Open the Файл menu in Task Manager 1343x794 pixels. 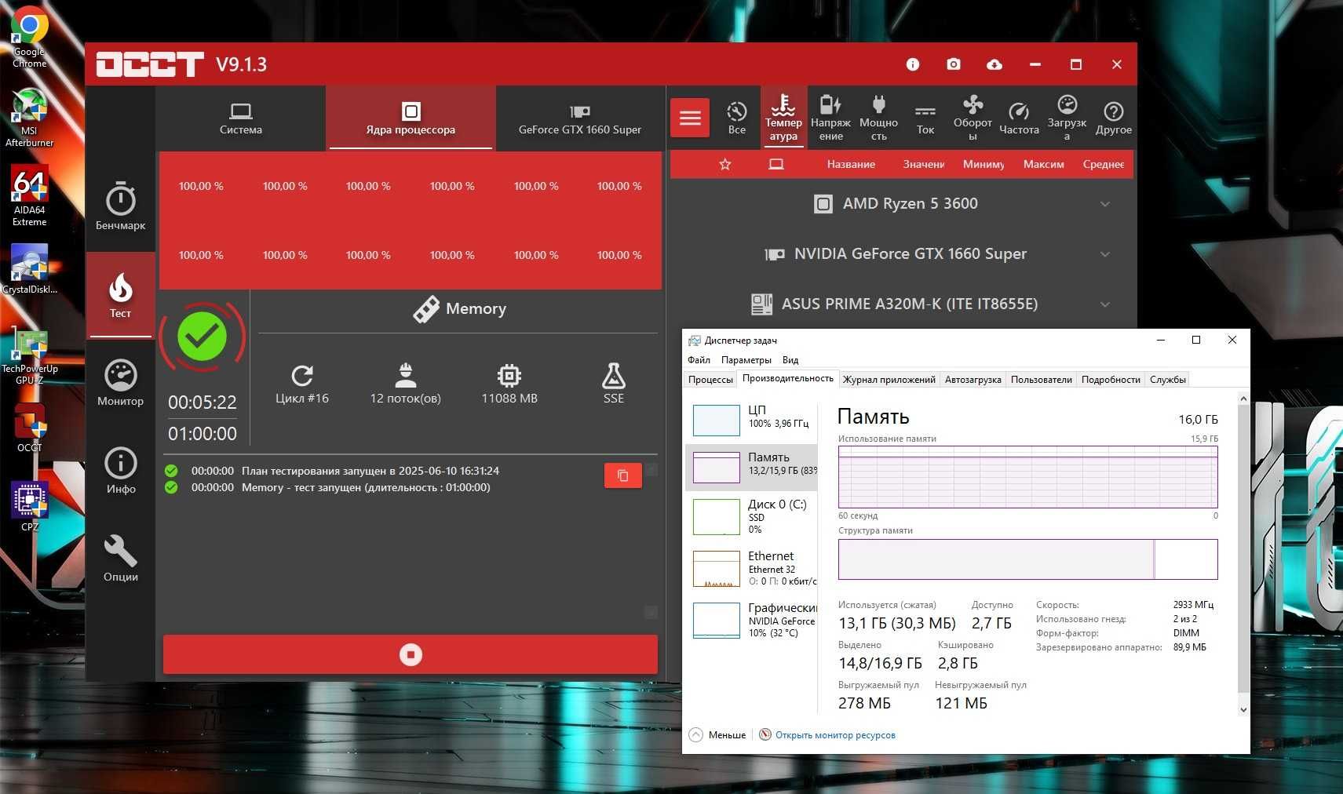[699, 360]
